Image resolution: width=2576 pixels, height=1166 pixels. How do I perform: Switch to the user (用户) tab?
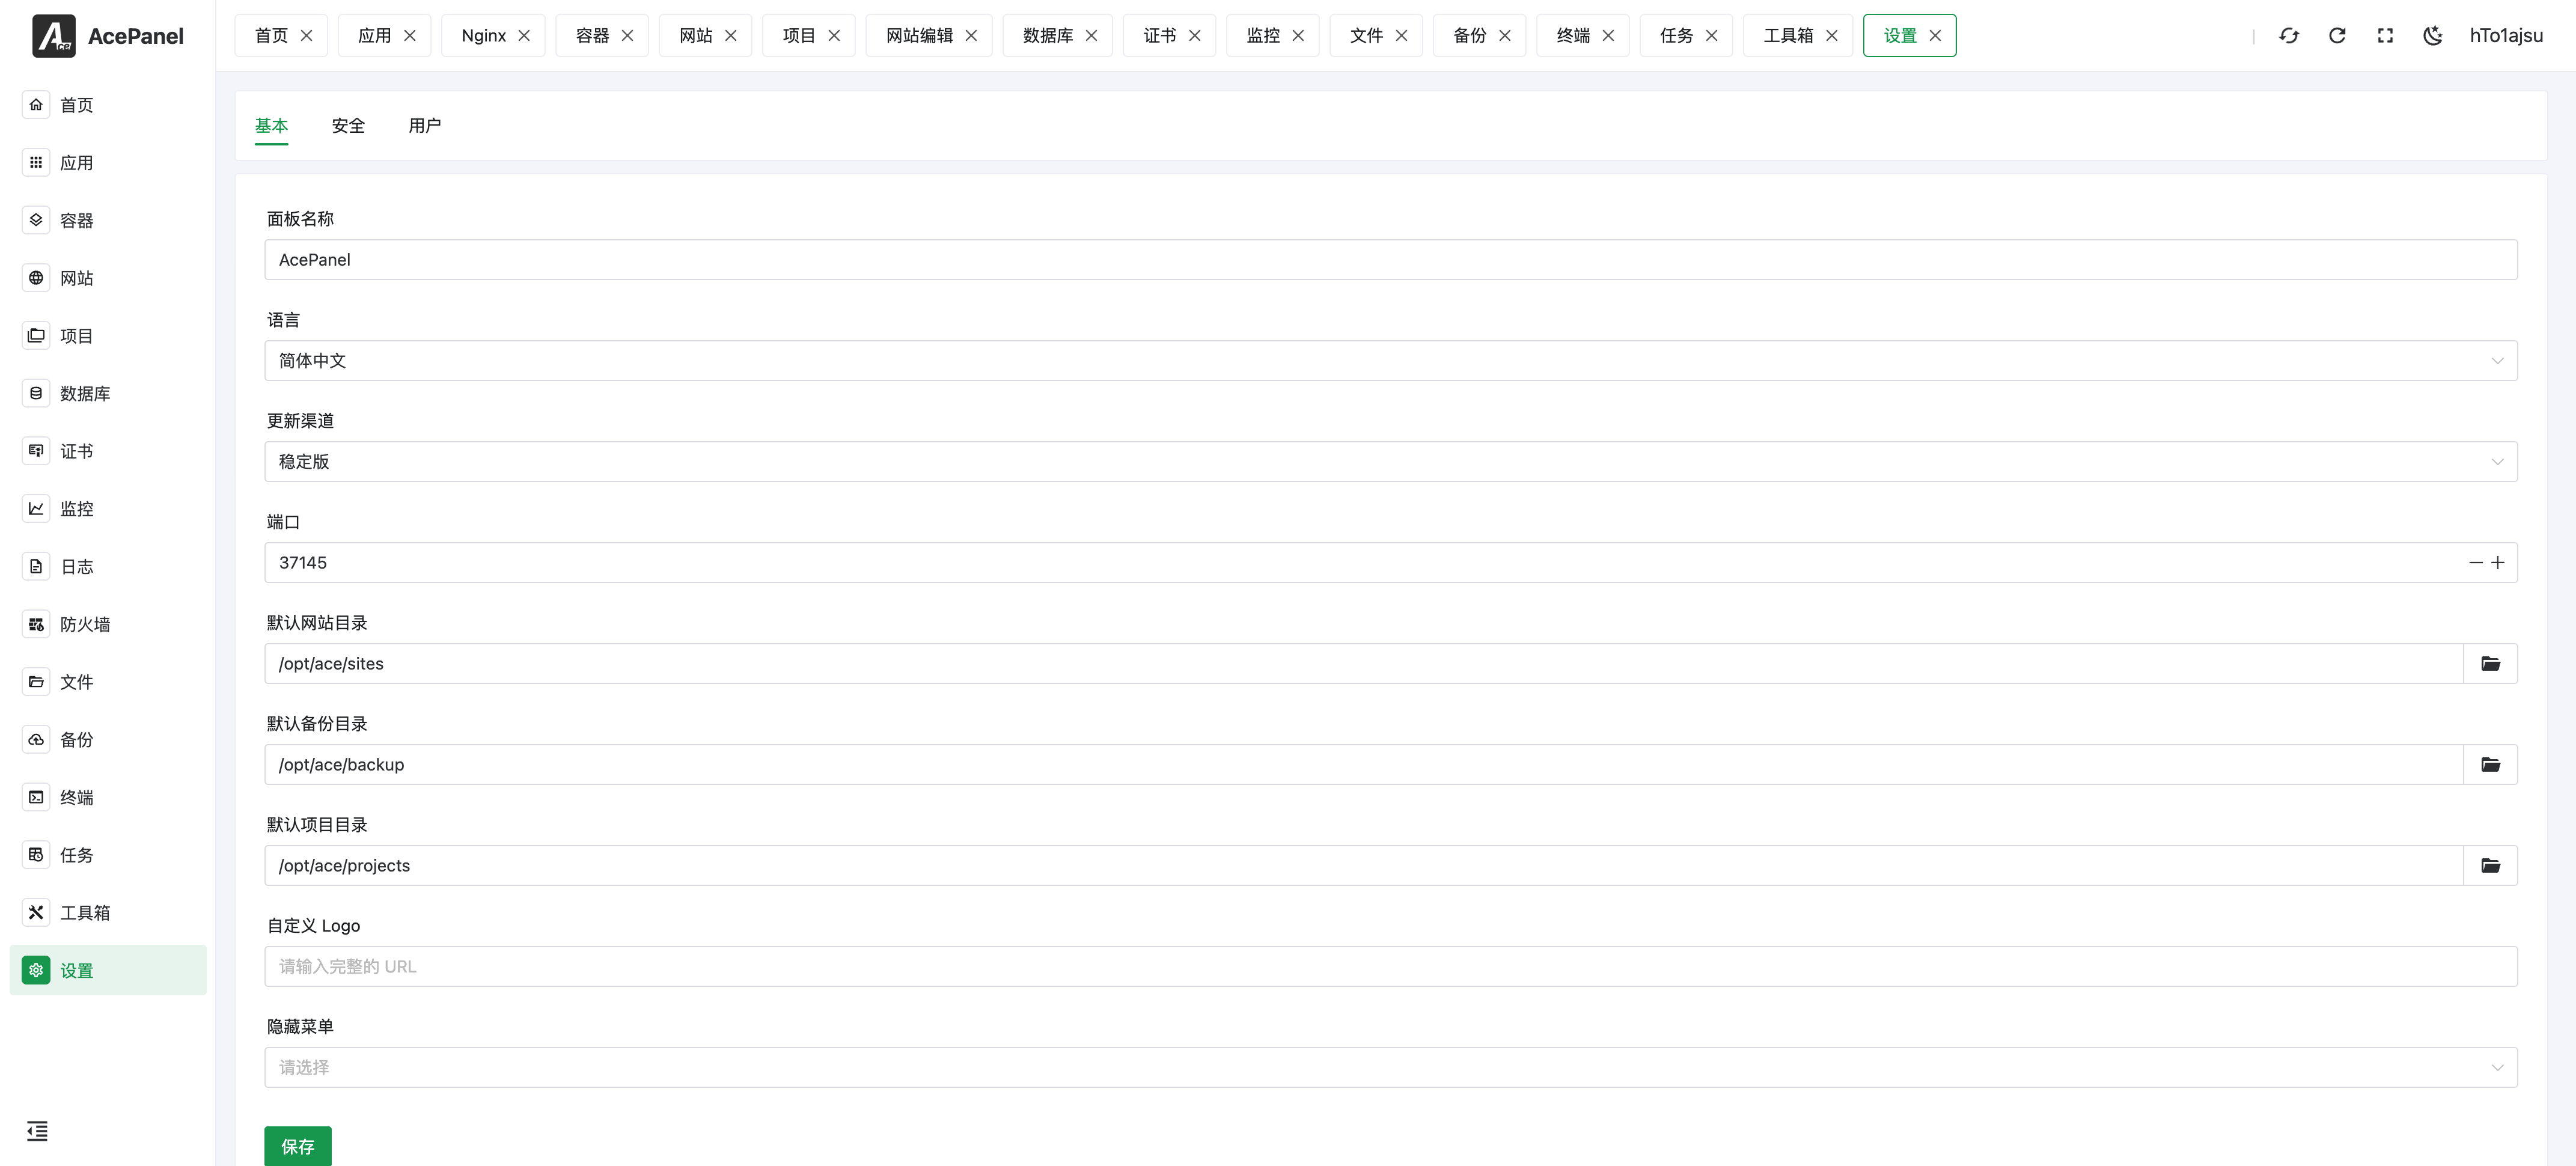pos(424,126)
